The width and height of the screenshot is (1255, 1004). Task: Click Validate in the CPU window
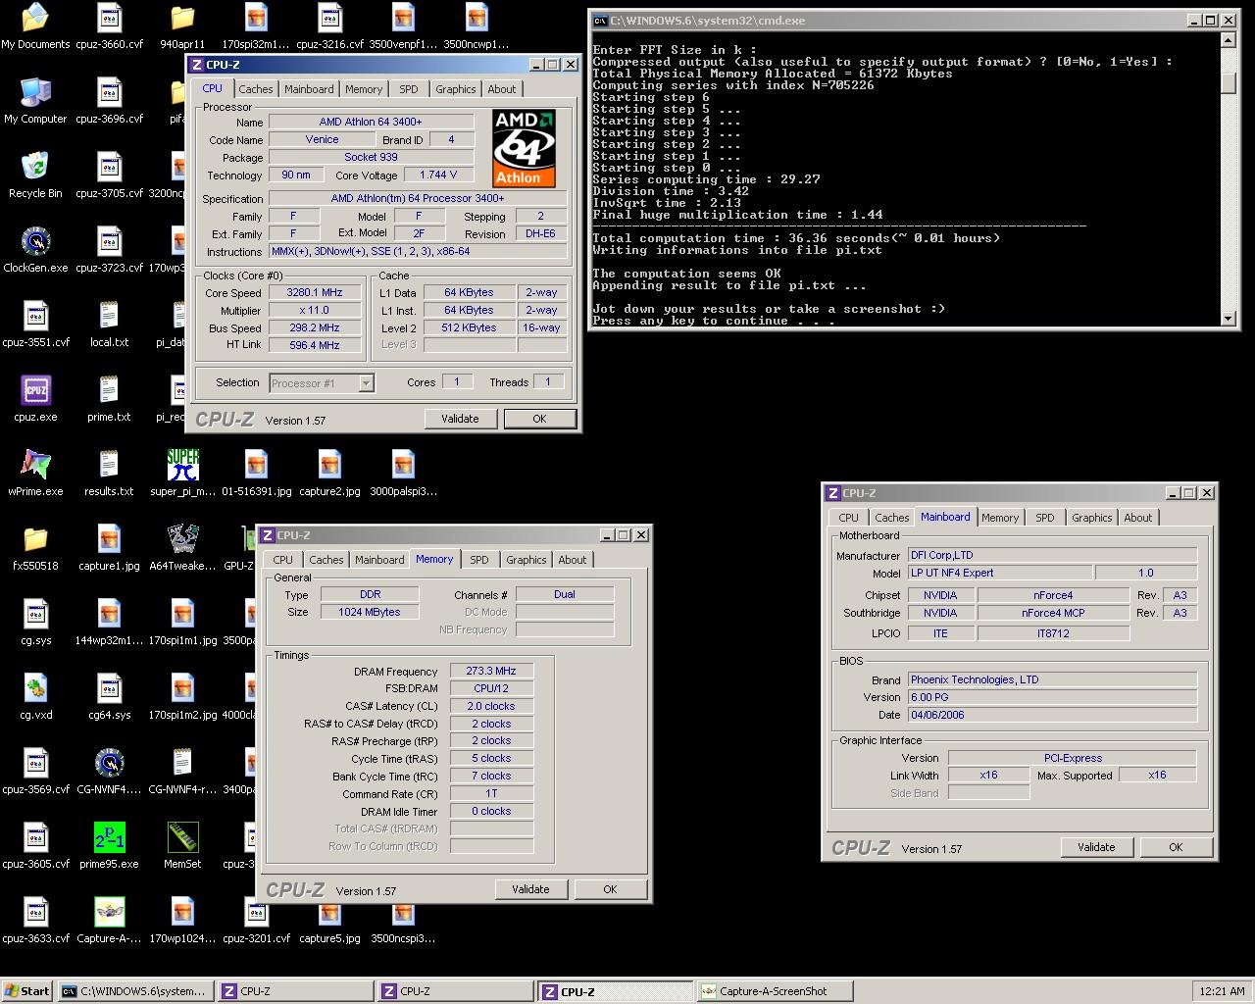click(x=460, y=419)
